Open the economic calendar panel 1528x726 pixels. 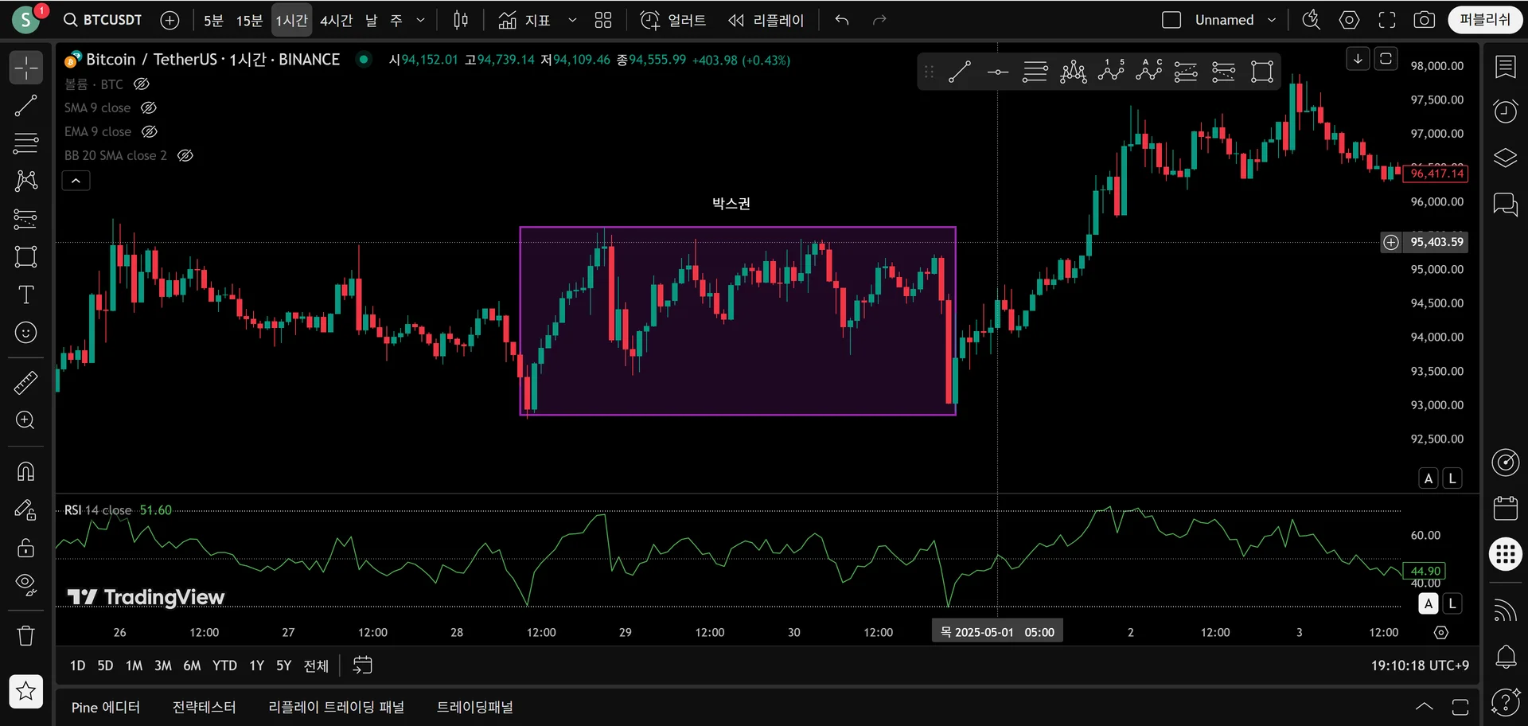(x=1506, y=508)
